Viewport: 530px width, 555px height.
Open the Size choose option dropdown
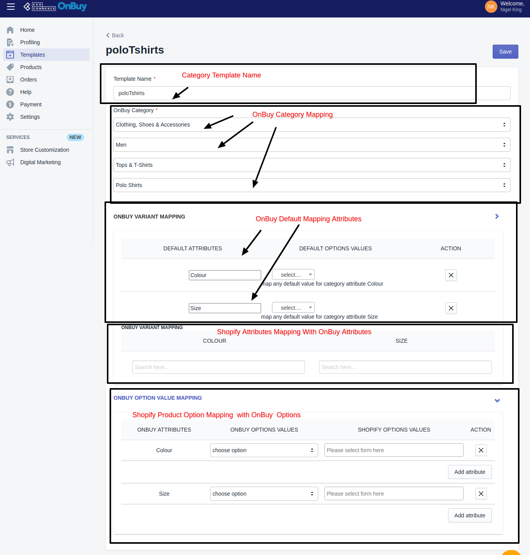264,494
